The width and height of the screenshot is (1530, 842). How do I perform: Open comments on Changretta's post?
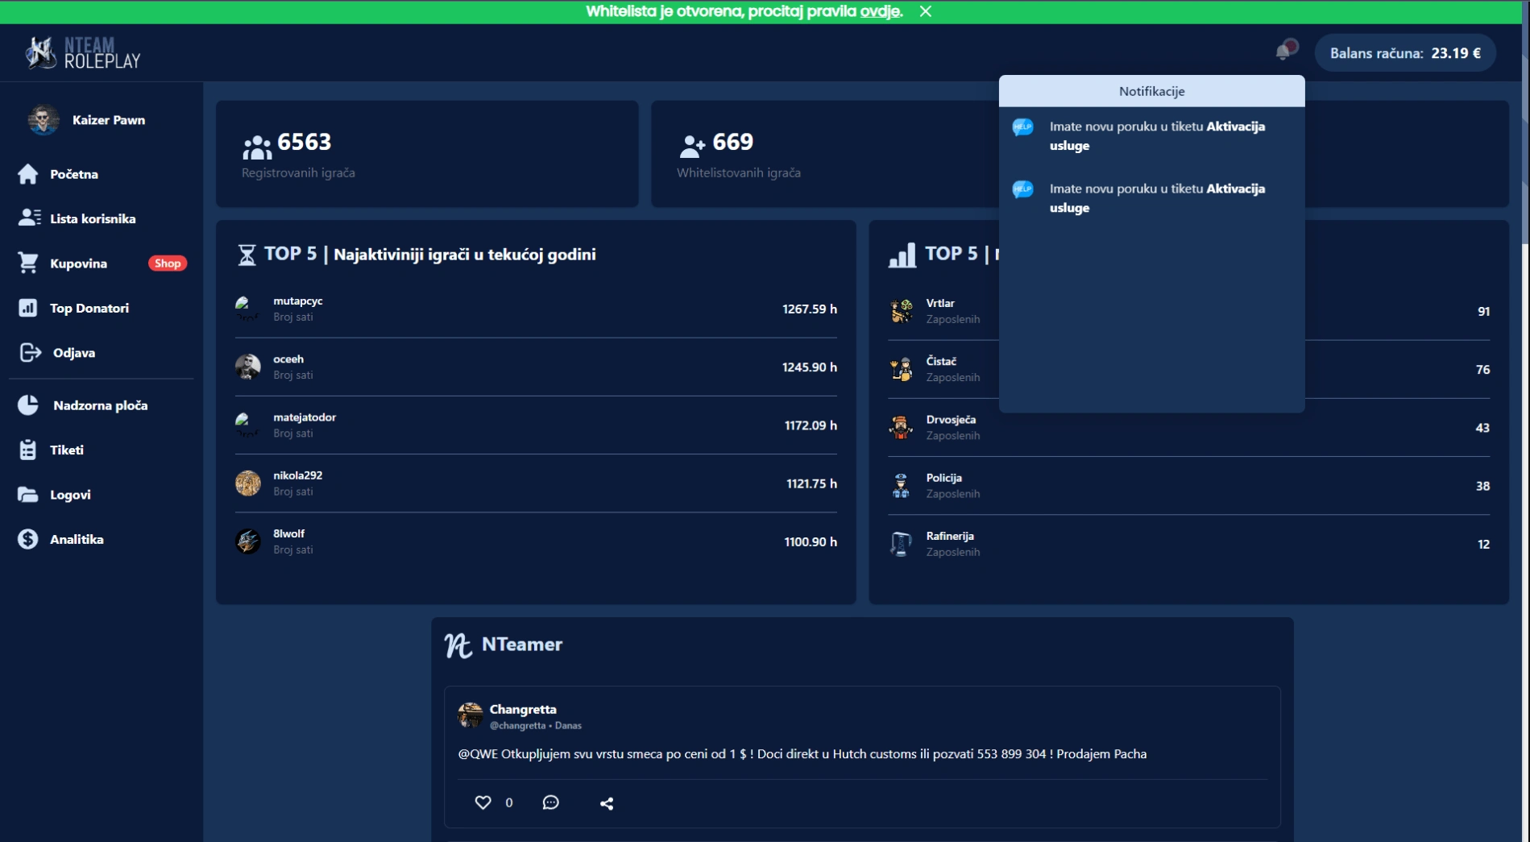(x=551, y=803)
